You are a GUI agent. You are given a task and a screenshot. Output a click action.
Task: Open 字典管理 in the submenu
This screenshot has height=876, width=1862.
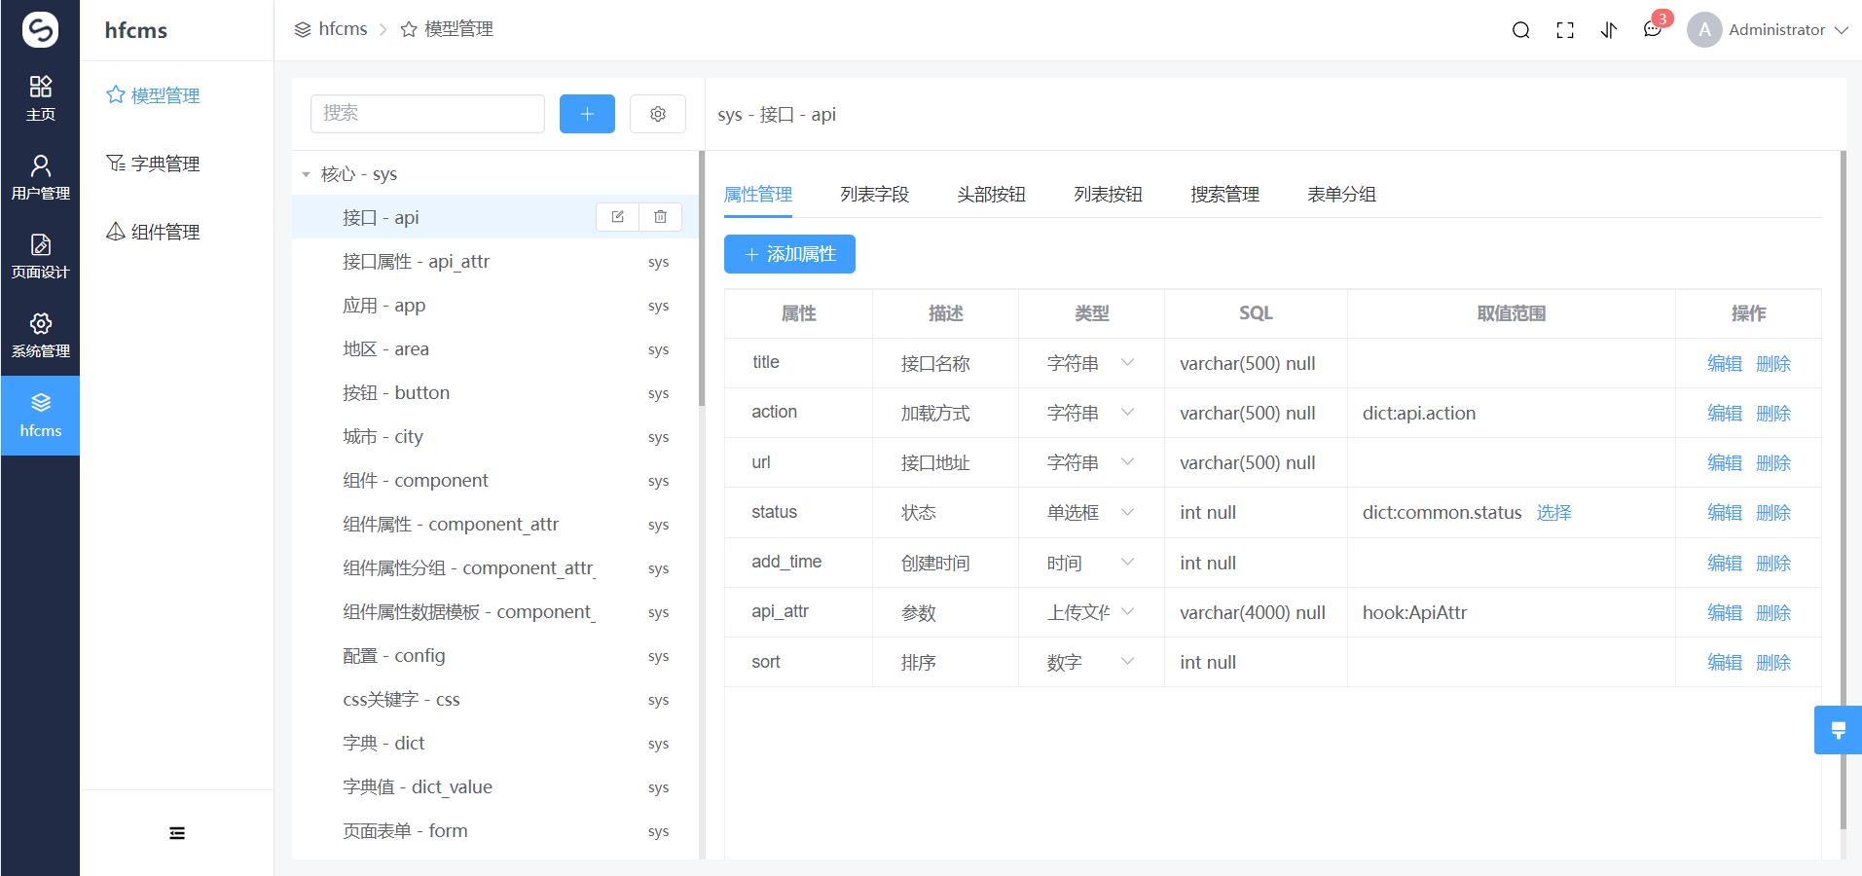[x=153, y=164]
